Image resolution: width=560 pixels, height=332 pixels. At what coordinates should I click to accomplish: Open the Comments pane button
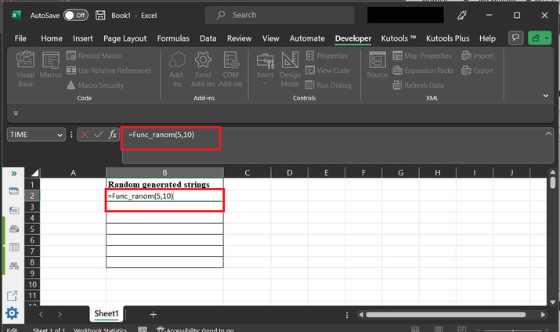(x=515, y=38)
